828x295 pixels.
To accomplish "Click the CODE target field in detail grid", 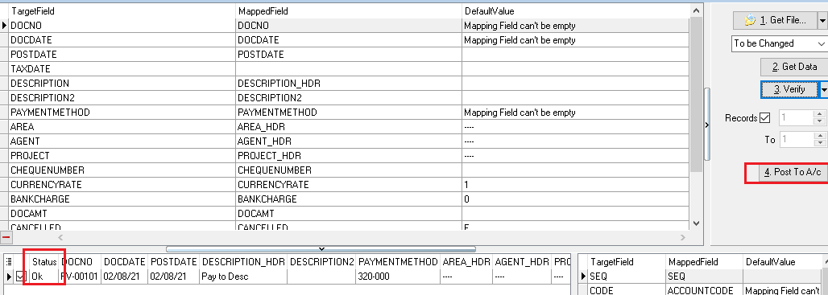I will pos(627,290).
